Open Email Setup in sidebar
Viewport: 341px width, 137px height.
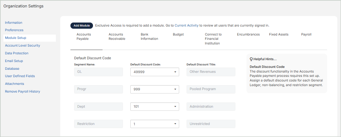click(14, 61)
